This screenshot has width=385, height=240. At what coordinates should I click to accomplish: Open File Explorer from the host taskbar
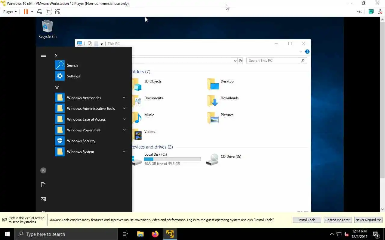coord(140,234)
